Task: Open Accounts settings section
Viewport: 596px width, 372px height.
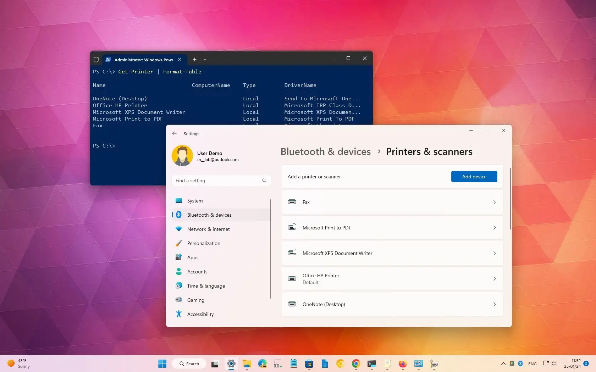Action: coord(197,272)
